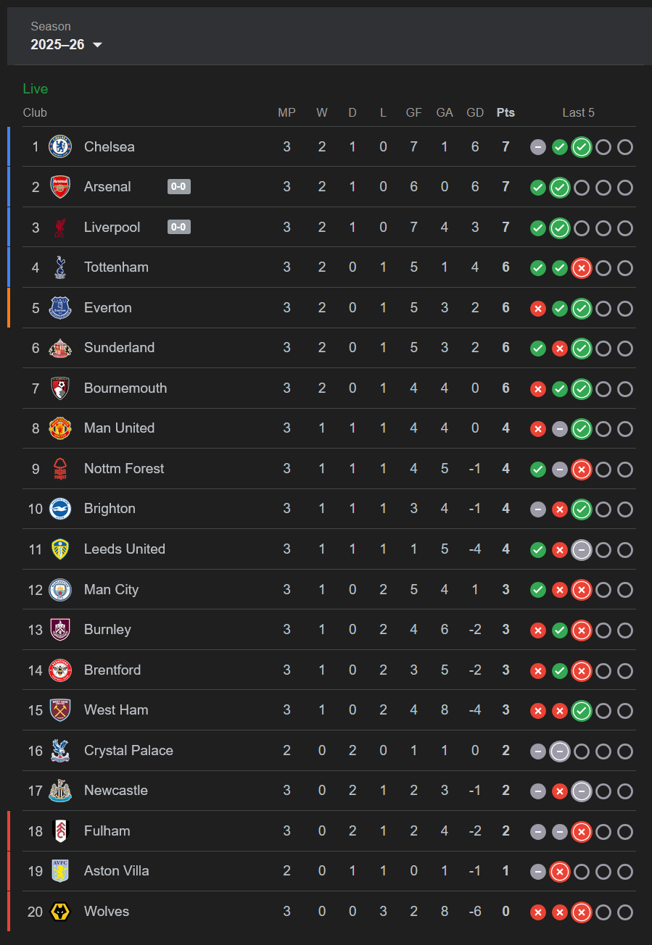The width and height of the screenshot is (652, 945).
Task: Click the Chelsea club crest
Action: click(60, 146)
